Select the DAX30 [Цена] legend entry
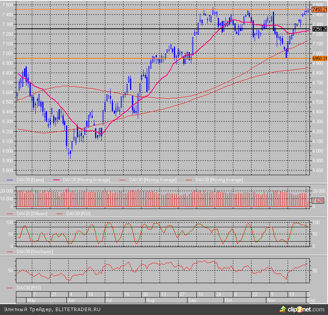This screenshot has width=328, height=315. (30, 180)
